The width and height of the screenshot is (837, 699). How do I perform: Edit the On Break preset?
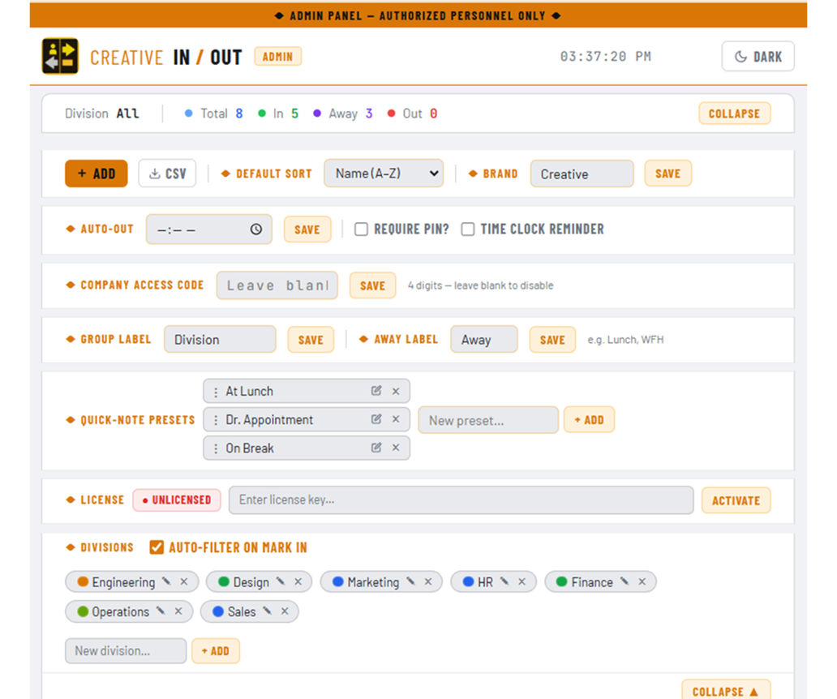point(376,447)
